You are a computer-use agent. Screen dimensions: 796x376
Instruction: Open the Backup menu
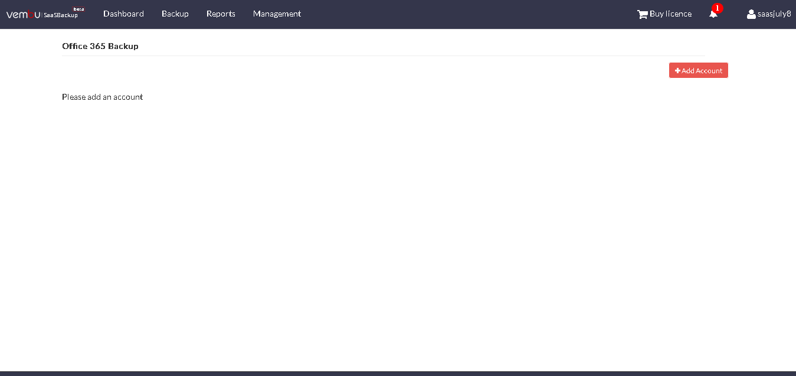[x=175, y=14]
